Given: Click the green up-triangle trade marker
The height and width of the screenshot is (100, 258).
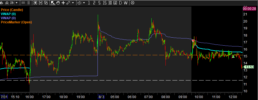Looking at the screenshot, I should 233,57.
